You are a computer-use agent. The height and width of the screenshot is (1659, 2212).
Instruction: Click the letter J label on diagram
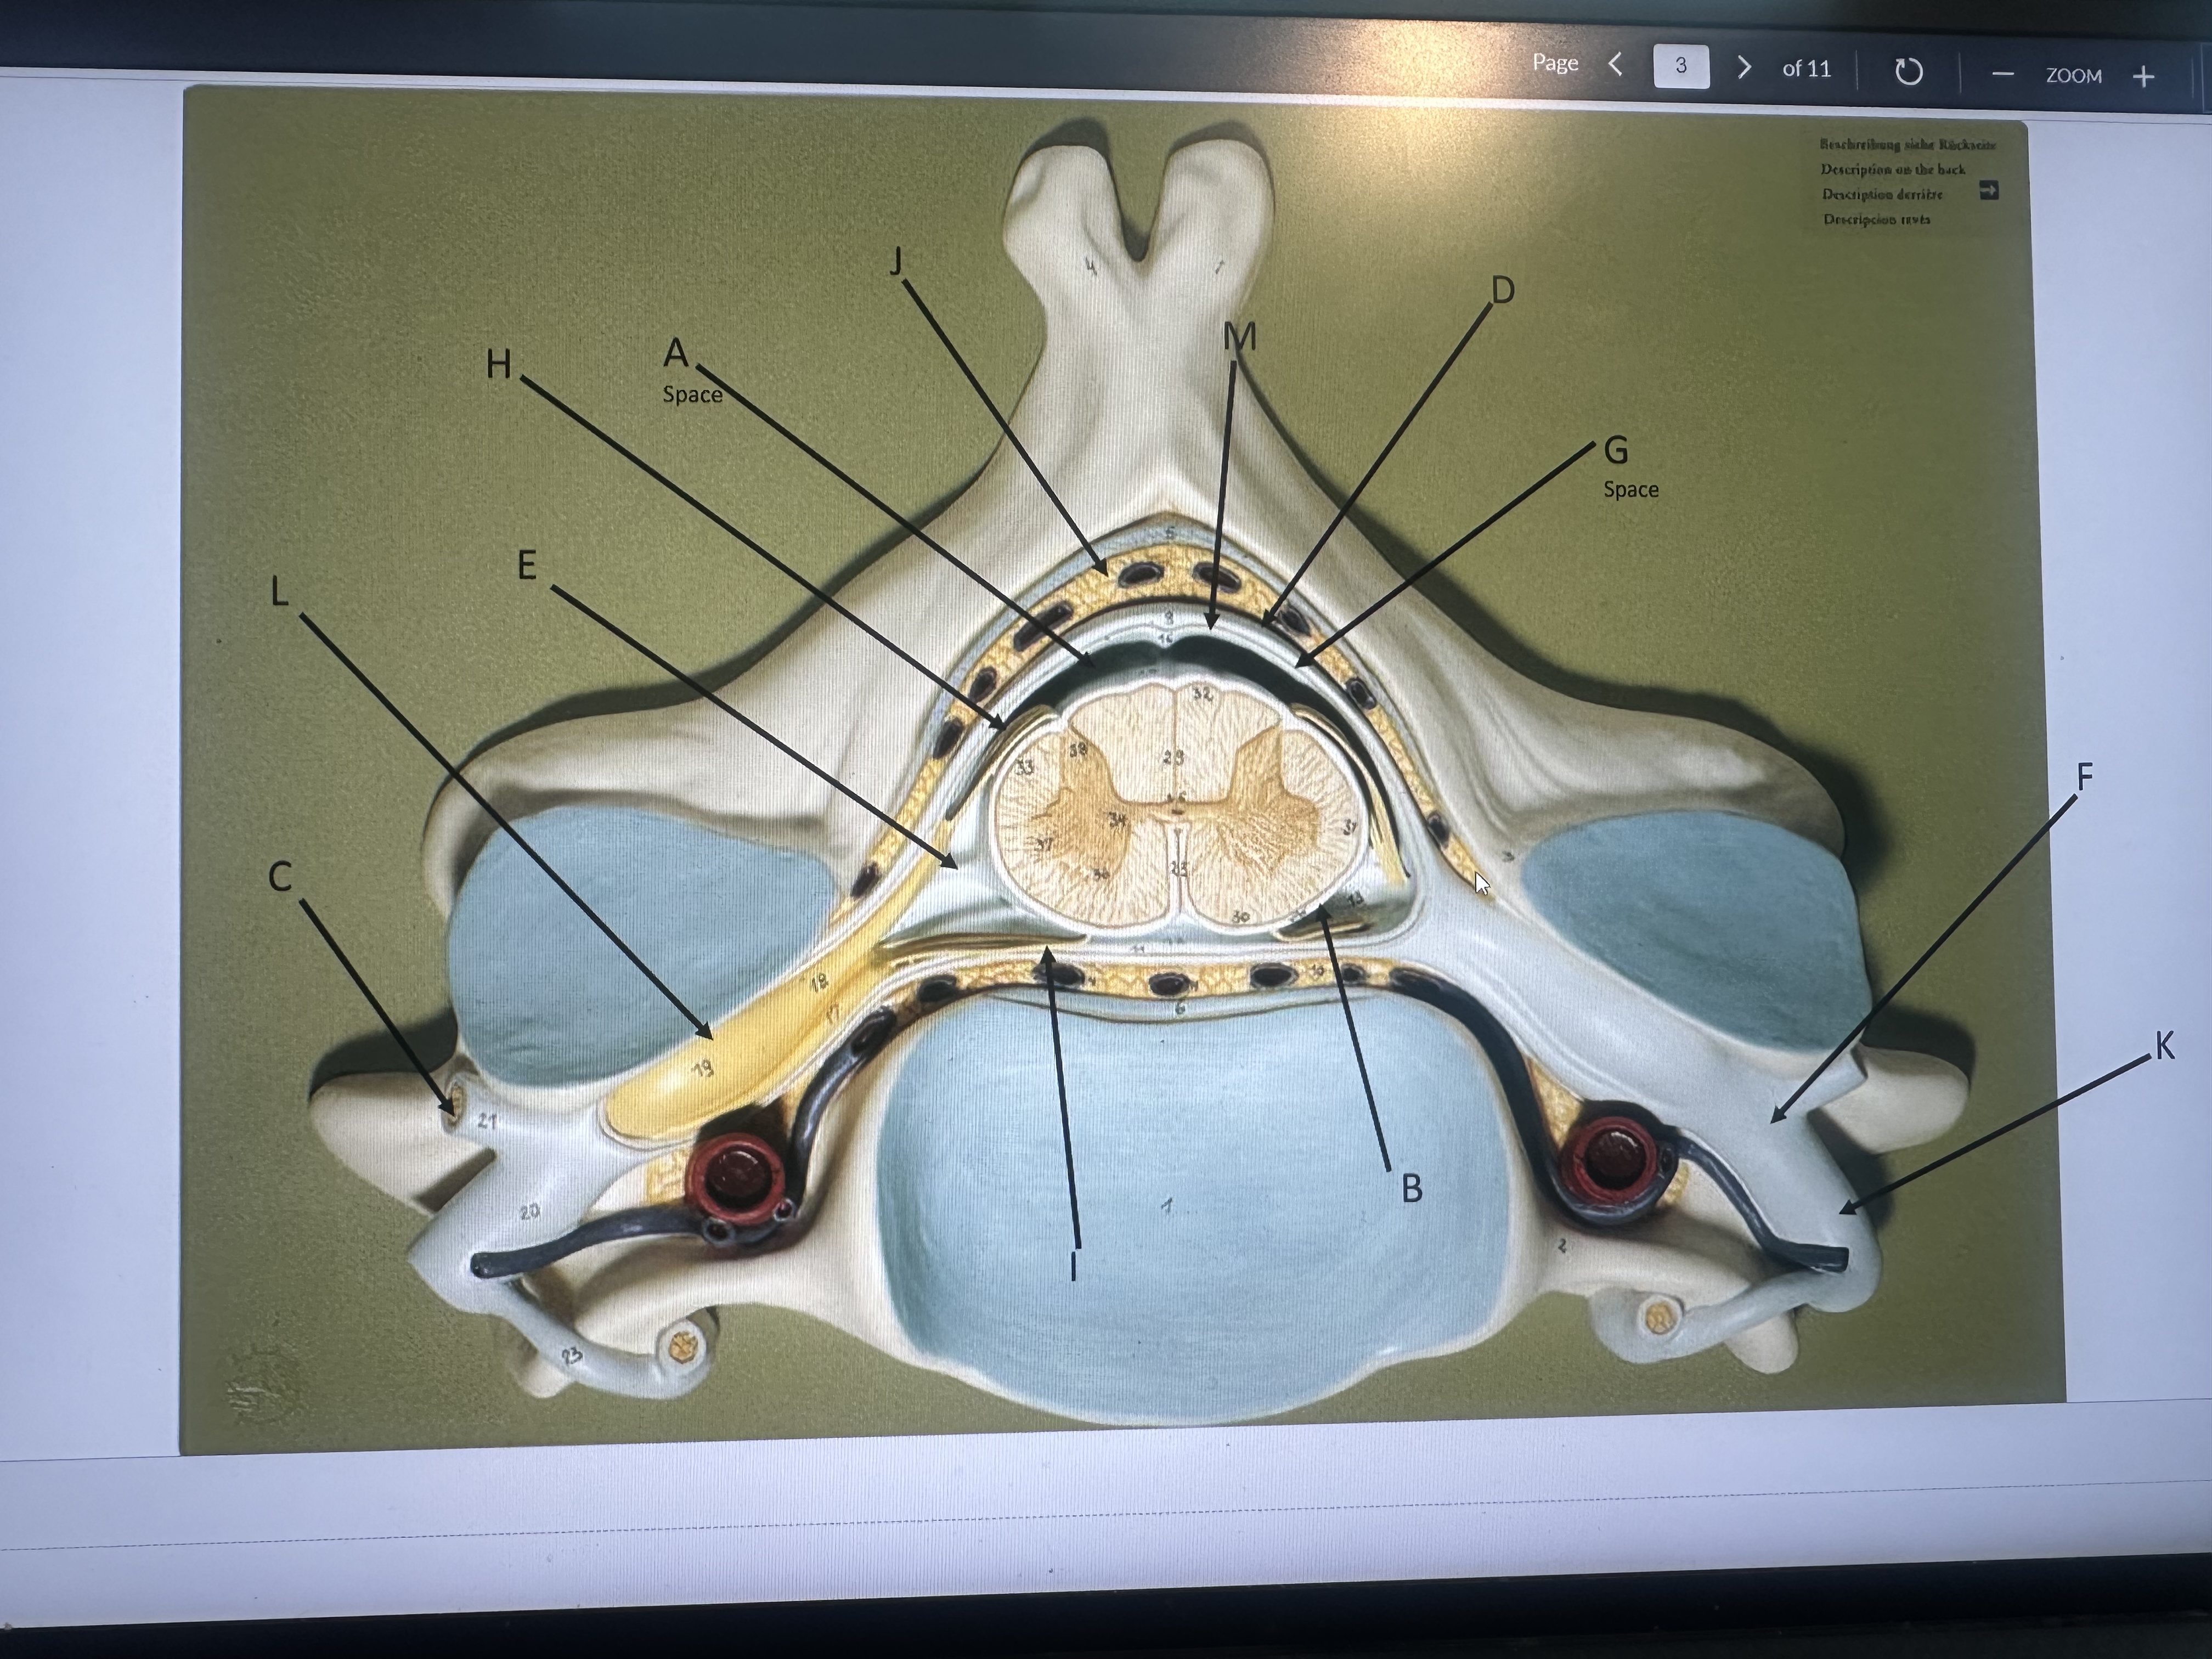coord(897,262)
